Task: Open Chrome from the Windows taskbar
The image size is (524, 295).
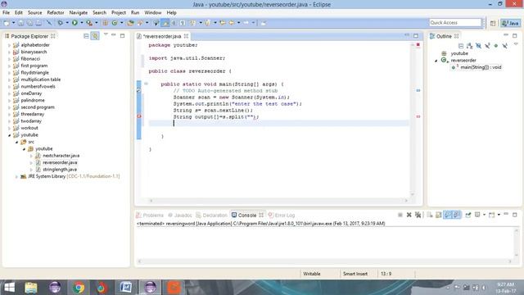Action: click(x=79, y=288)
